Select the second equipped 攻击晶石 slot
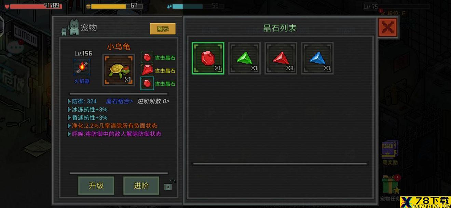 147,70
